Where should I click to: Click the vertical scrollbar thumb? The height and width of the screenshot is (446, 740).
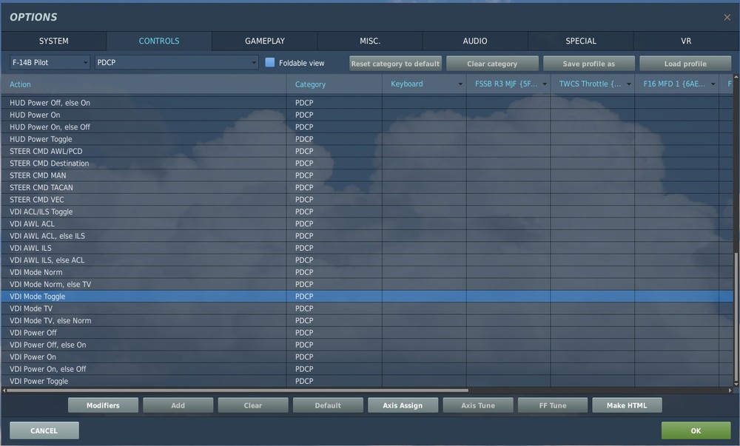tap(736, 318)
